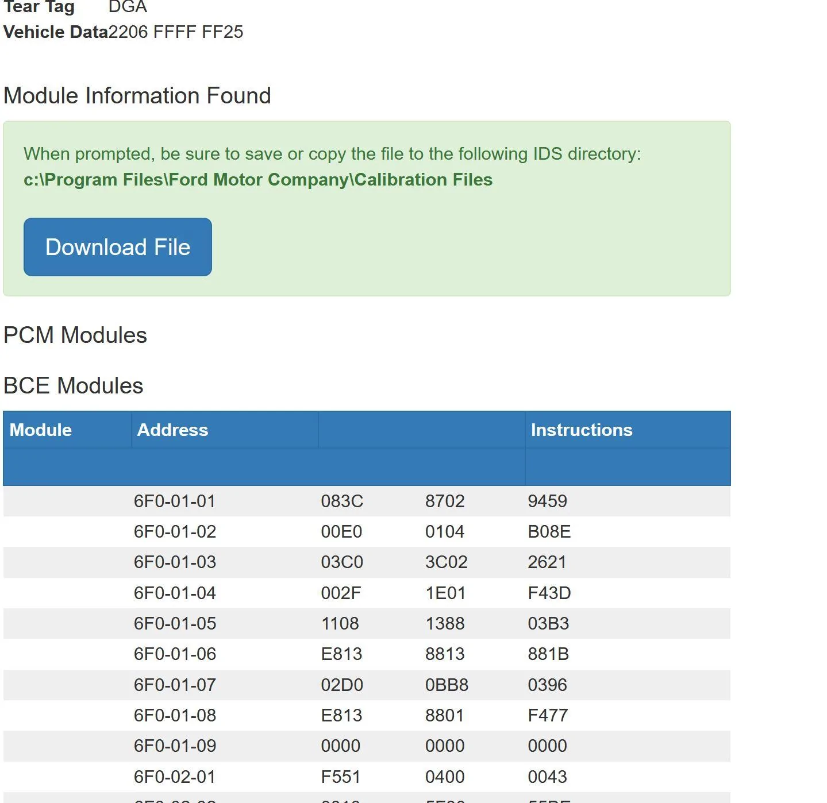Click value 8702 in row 6F0-01-01
The height and width of the screenshot is (803, 827).
pos(445,501)
